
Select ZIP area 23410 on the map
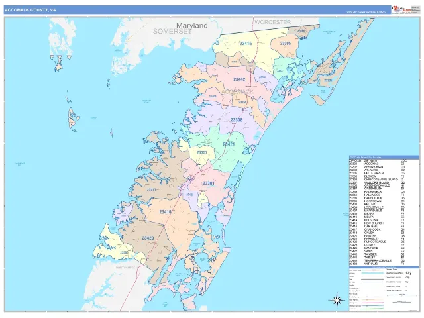165,212
